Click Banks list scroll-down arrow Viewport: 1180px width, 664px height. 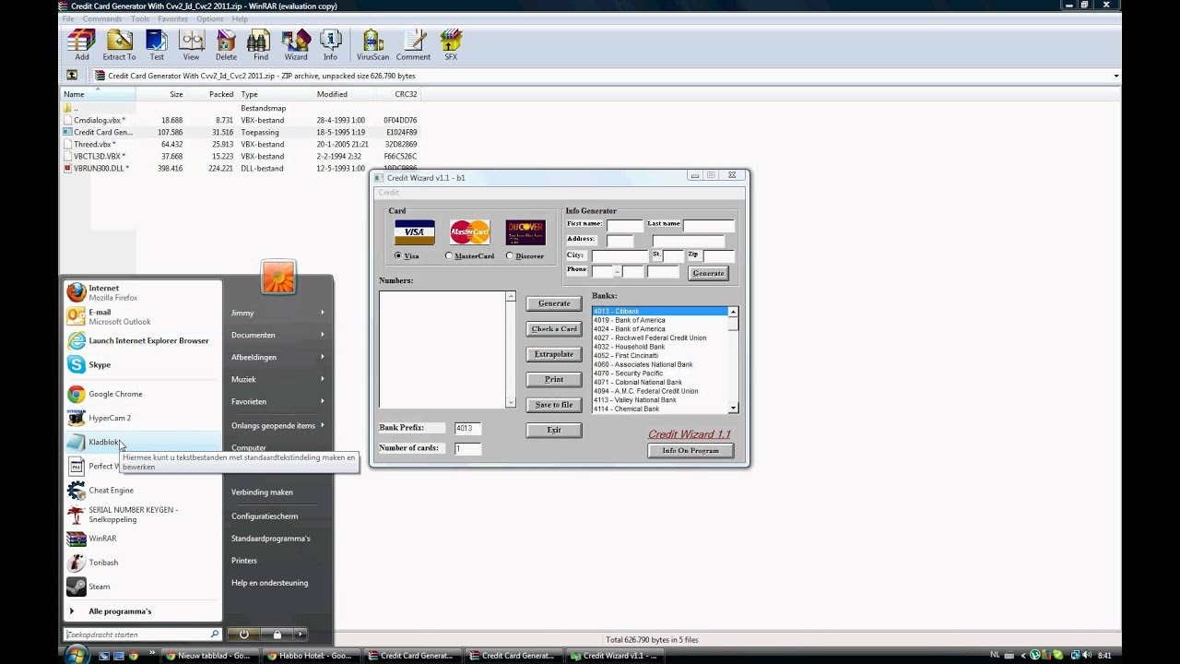pos(734,408)
